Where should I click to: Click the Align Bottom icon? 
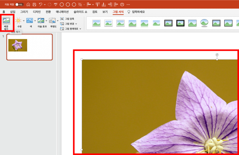104,4
